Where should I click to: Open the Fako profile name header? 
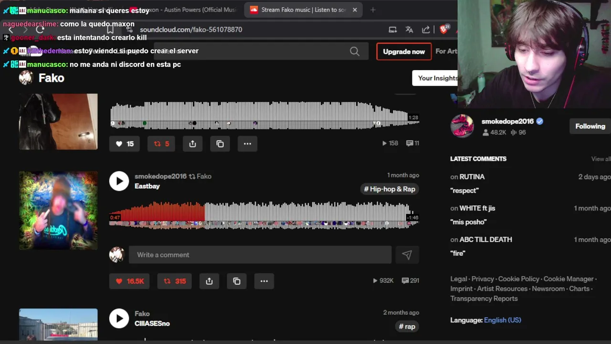51,78
